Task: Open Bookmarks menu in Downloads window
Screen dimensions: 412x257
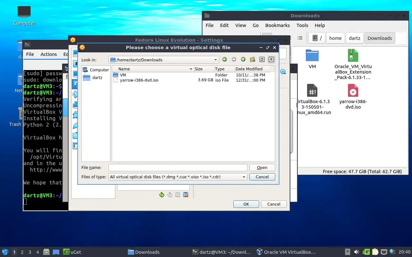Action: 277,25
